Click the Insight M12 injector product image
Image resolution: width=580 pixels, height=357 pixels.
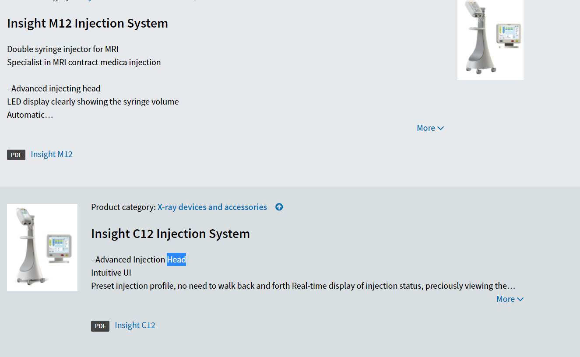pyautogui.click(x=490, y=40)
